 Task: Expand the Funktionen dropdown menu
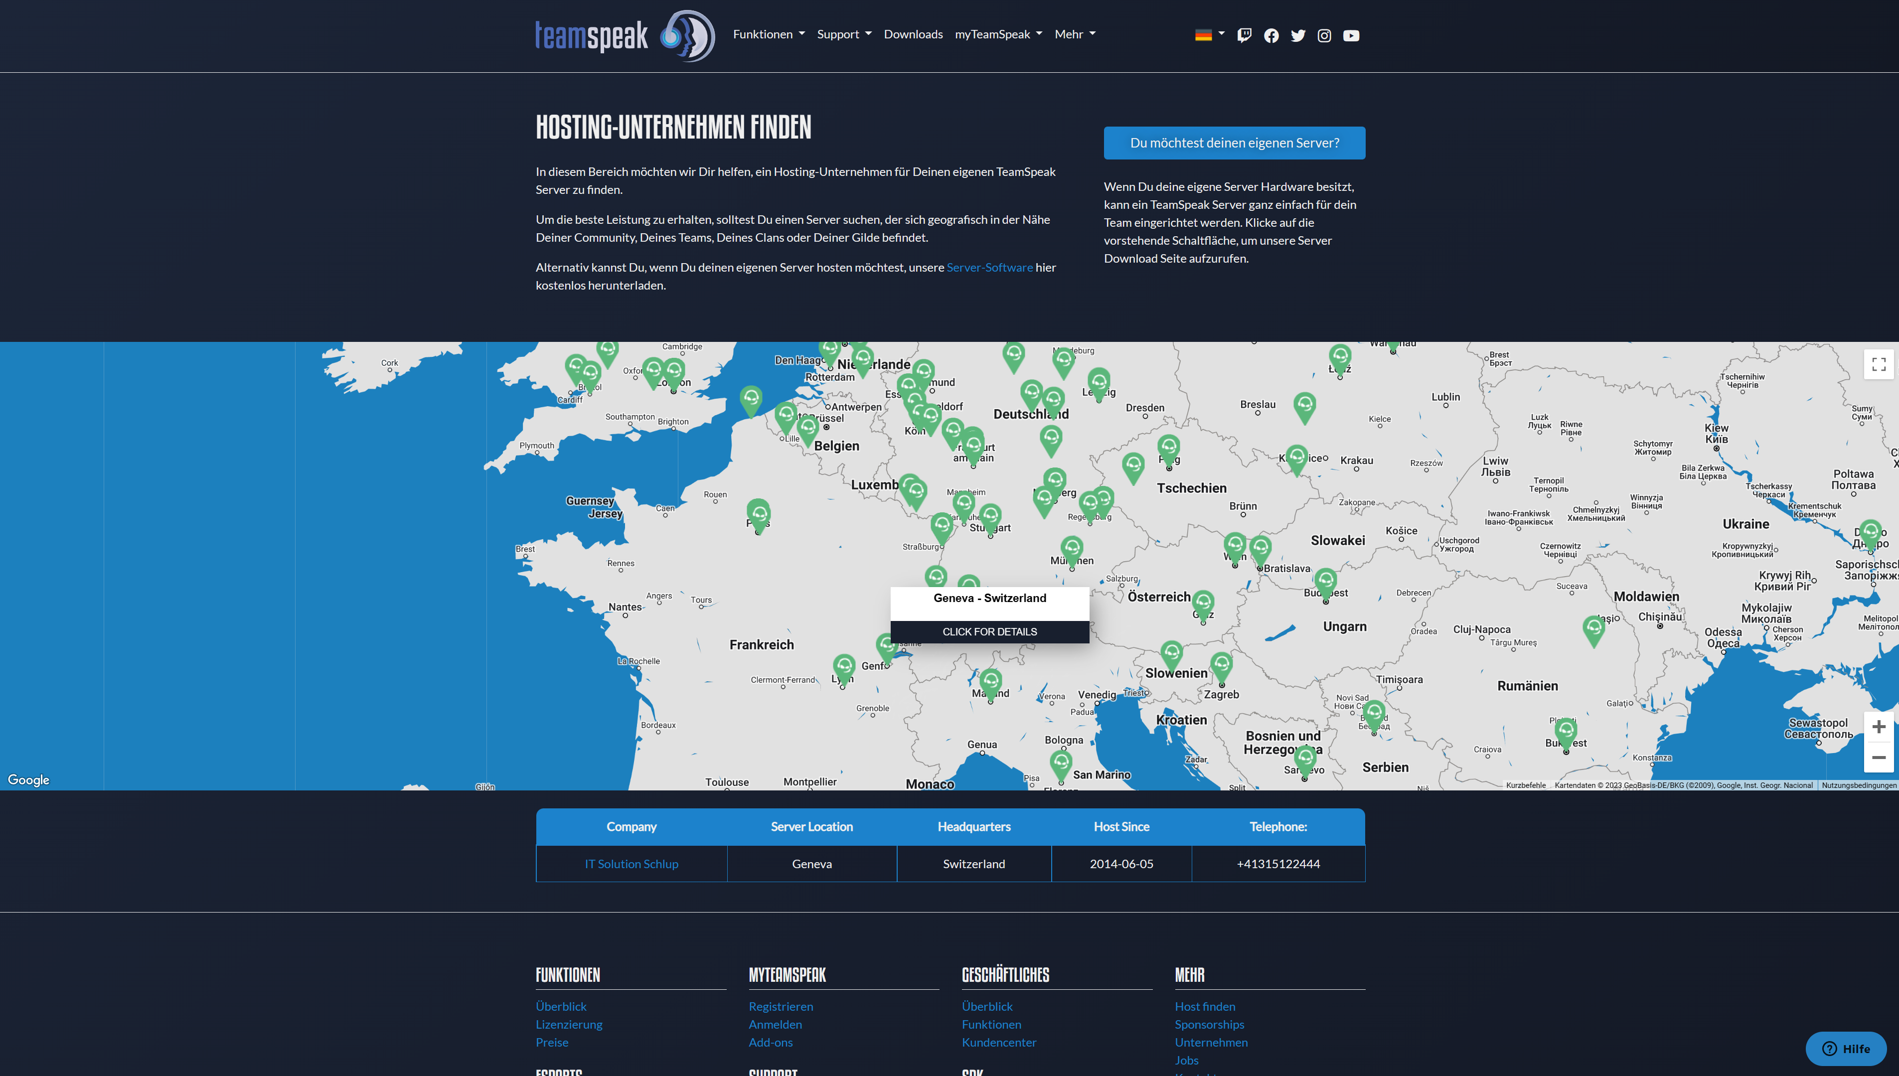pos(769,34)
